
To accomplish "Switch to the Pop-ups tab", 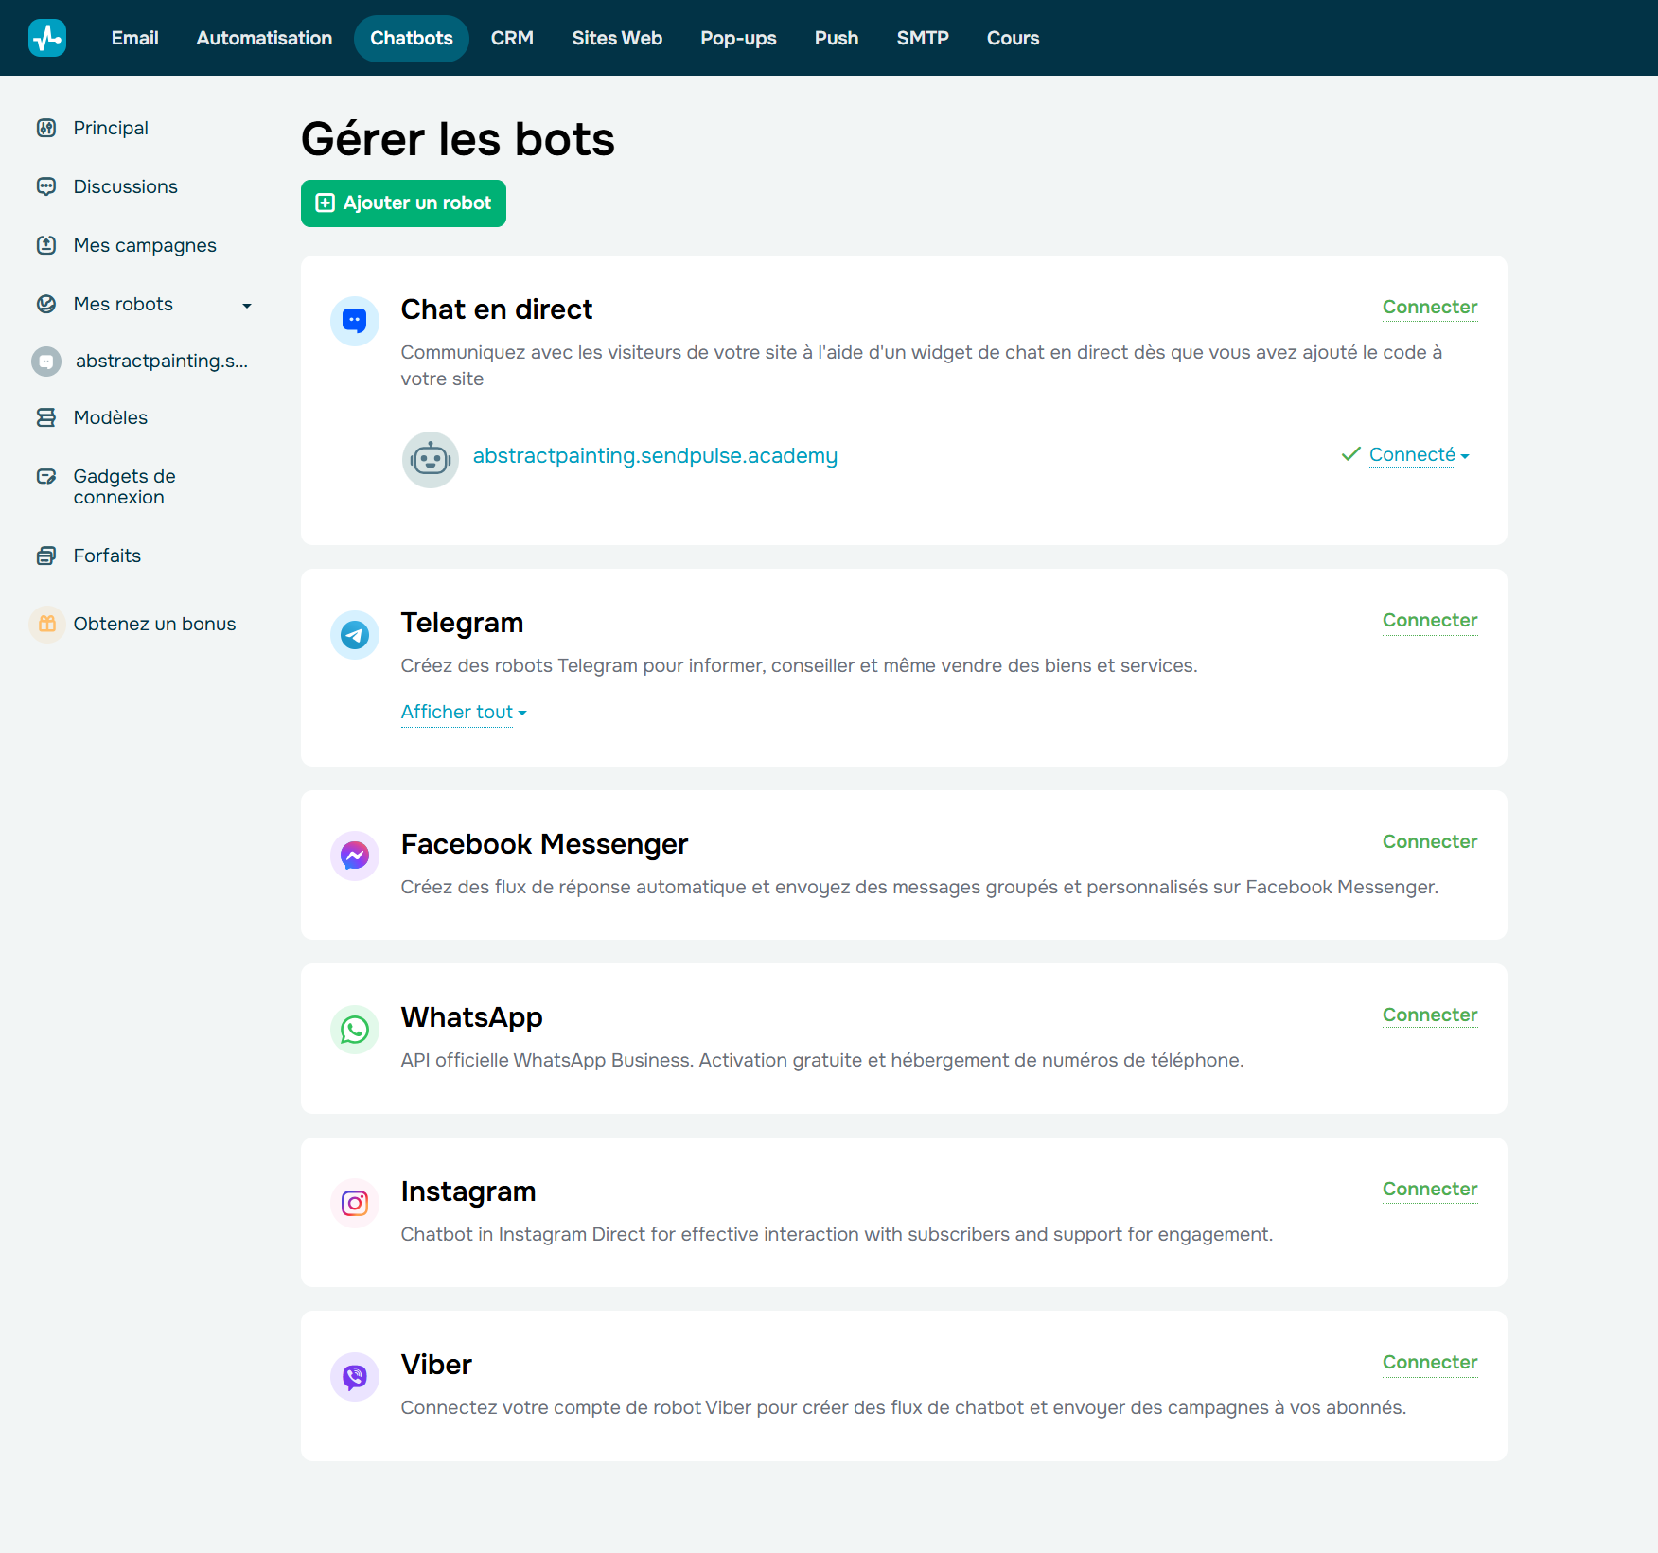I will [738, 38].
